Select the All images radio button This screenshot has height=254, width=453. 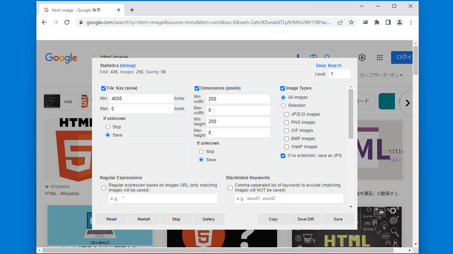click(x=283, y=97)
